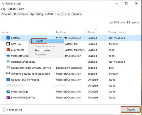Screen dimensions: 142x115
Task: Click the Realtek HD Audio icon
Action: [8, 68]
